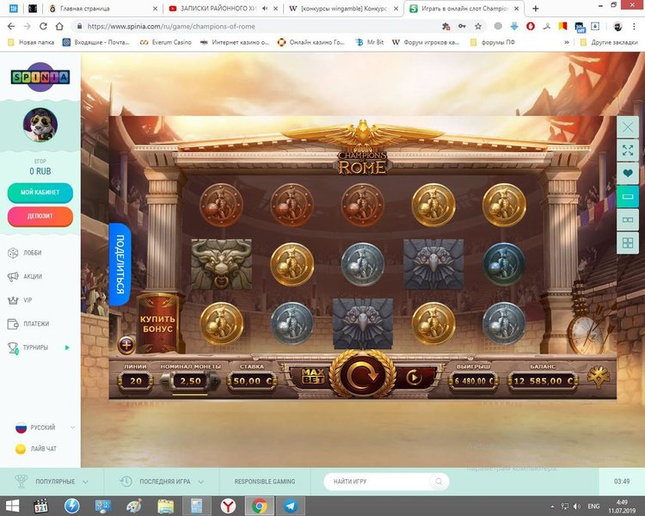Open the VIP crown section

(28, 300)
